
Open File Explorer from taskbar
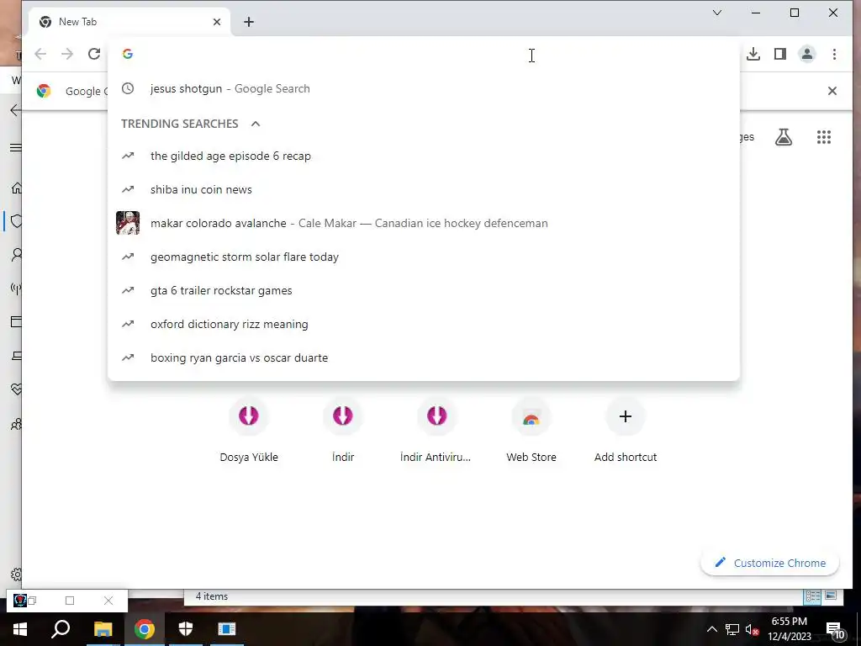(103, 629)
